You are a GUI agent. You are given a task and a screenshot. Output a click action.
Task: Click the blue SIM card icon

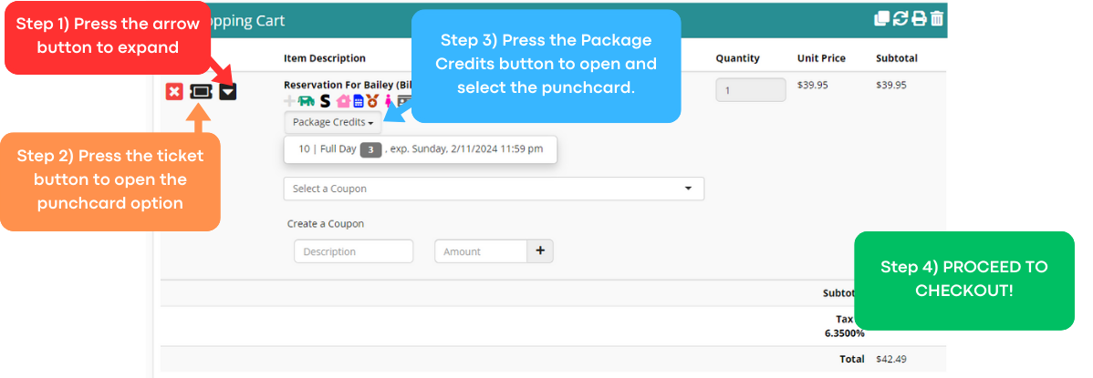point(358,101)
